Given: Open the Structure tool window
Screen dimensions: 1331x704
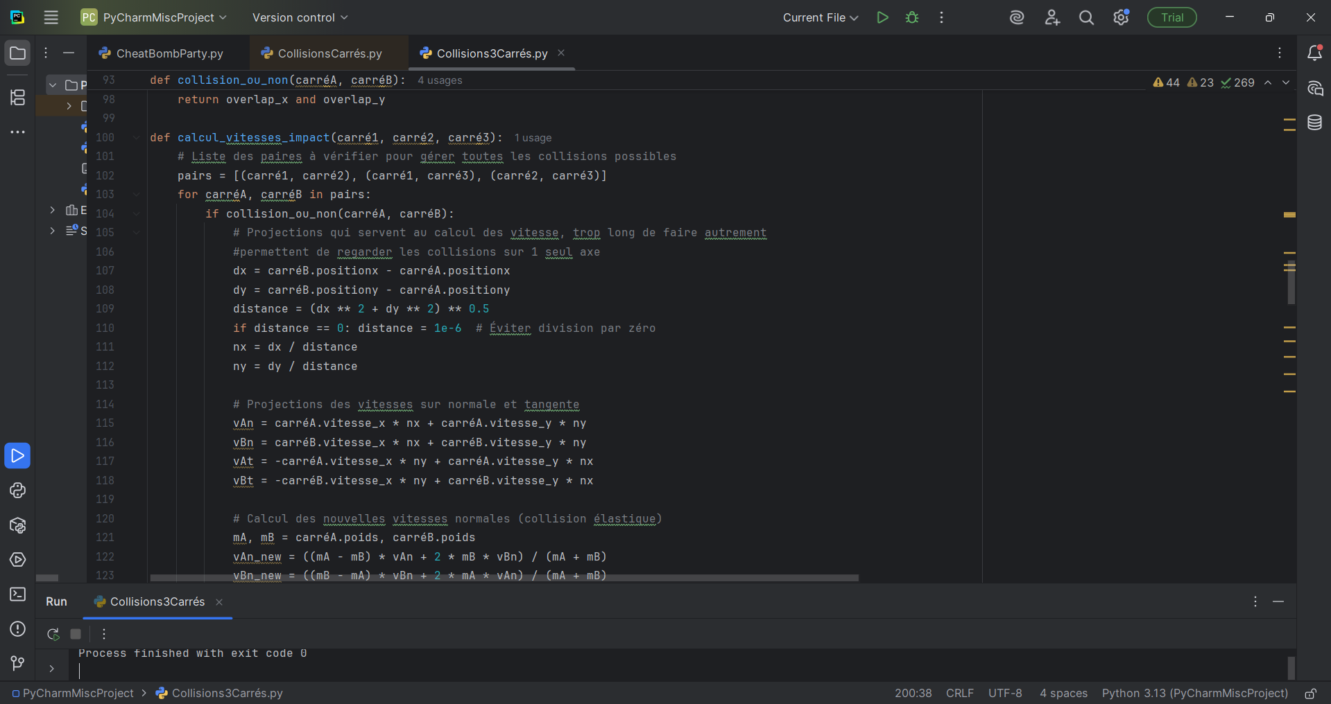Looking at the screenshot, I should (x=17, y=97).
